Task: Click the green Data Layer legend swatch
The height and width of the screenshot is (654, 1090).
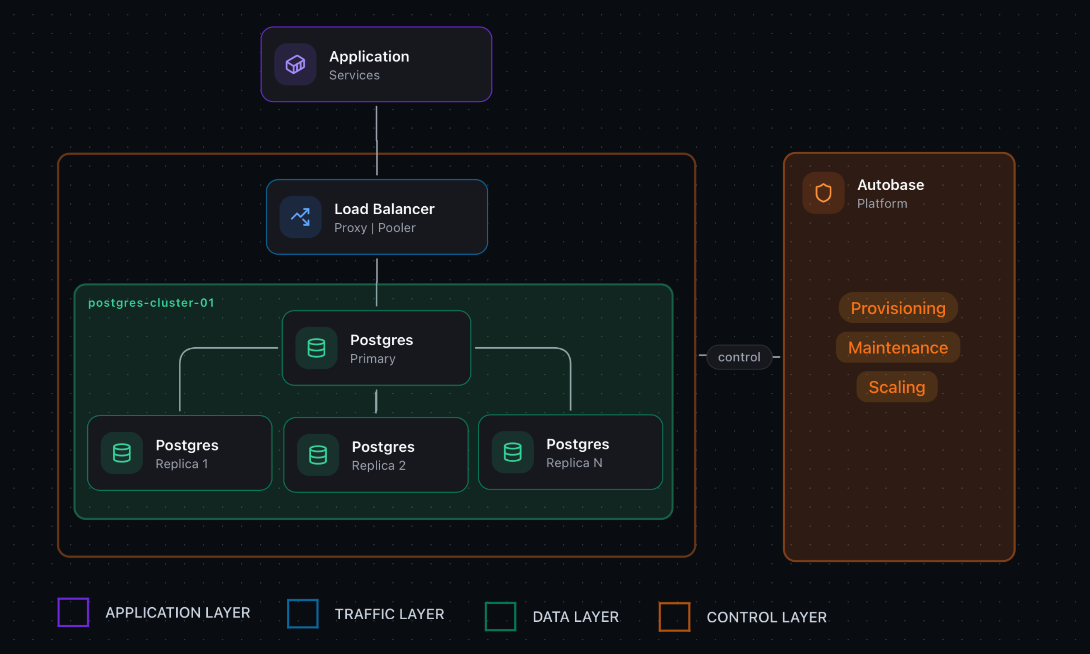Action: (500, 616)
